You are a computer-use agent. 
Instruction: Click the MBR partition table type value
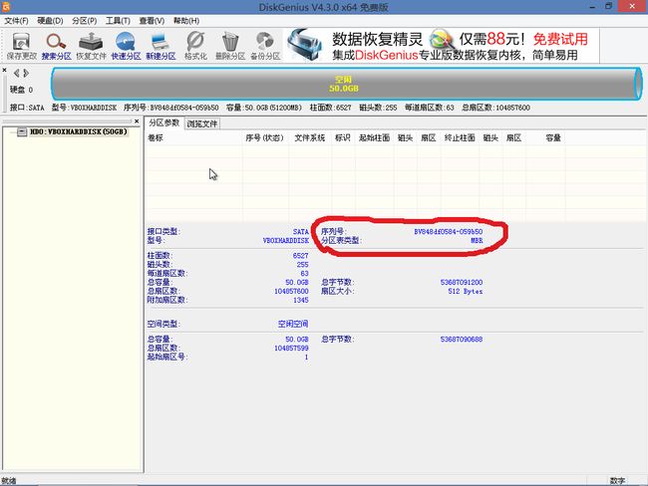(x=477, y=240)
